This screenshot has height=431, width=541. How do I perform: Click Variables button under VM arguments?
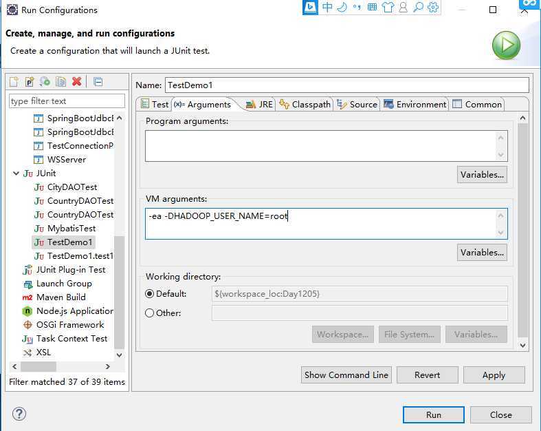(482, 252)
